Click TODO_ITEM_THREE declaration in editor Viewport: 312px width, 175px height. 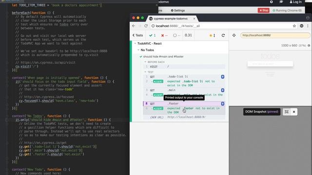click(57, 5)
